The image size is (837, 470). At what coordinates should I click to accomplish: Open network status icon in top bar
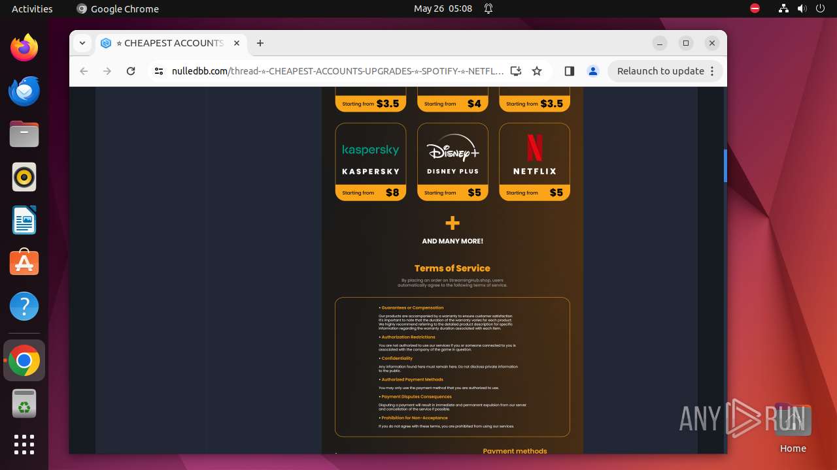(x=783, y=8)
